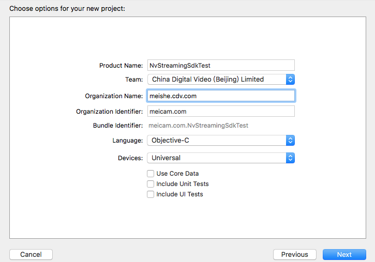Cancel the new project dialog
375x262 pixels.
[31, 255]
